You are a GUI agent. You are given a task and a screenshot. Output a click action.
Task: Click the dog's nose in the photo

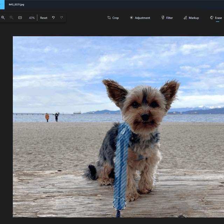[x=145, y=117]
